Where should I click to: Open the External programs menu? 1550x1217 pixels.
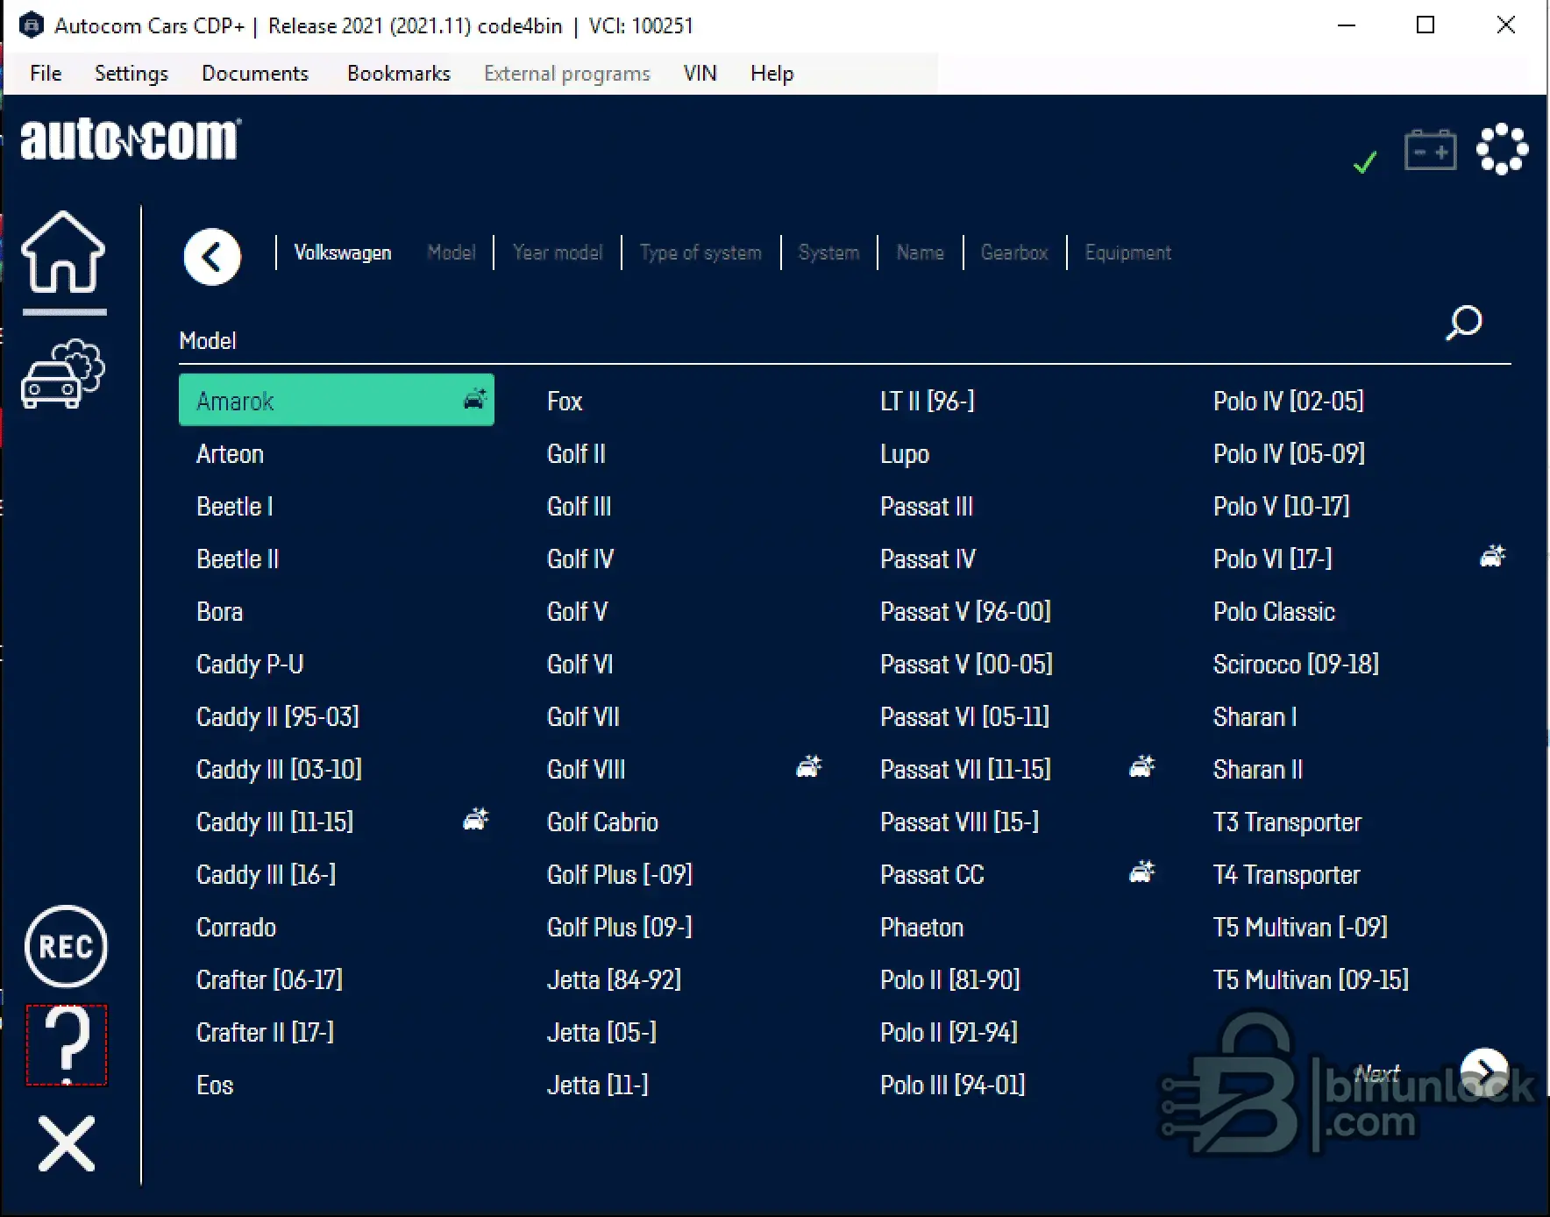(567, 74)
